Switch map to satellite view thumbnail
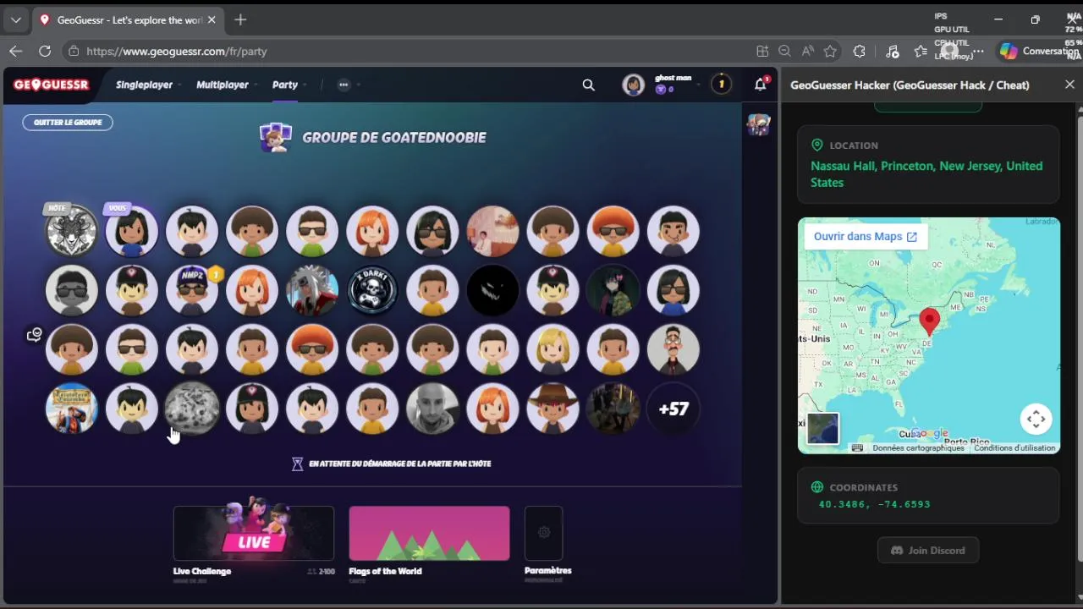 click(822, 429)
